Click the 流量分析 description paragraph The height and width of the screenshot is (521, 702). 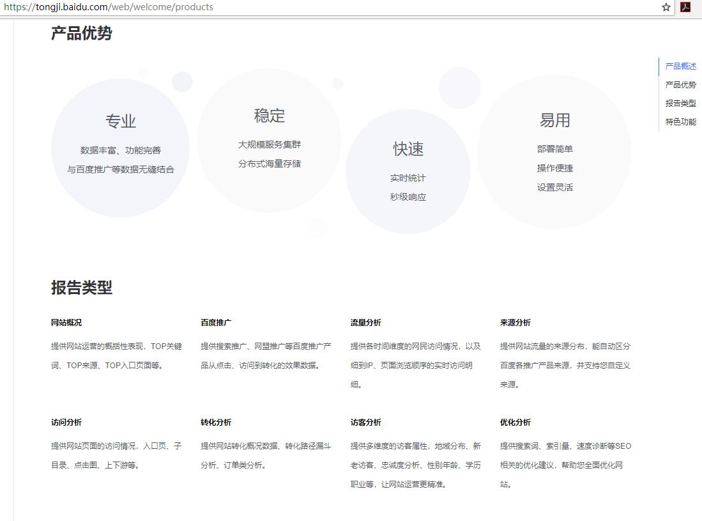click(x=415, y=365)
